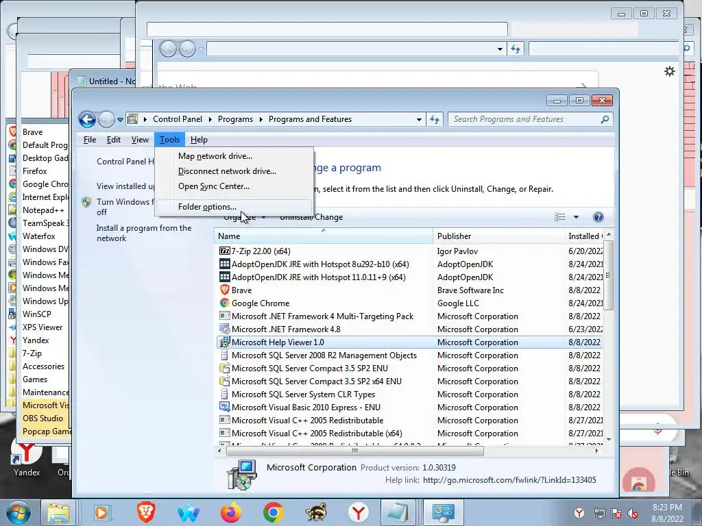Screen dimensions: 702x526
Task: Open the recent pages dropdown arrow
Action: (x=120, y=119)
